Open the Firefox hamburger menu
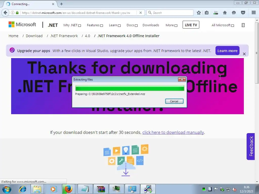The width and height of the screenshot is (259, 194). [254, 13]
